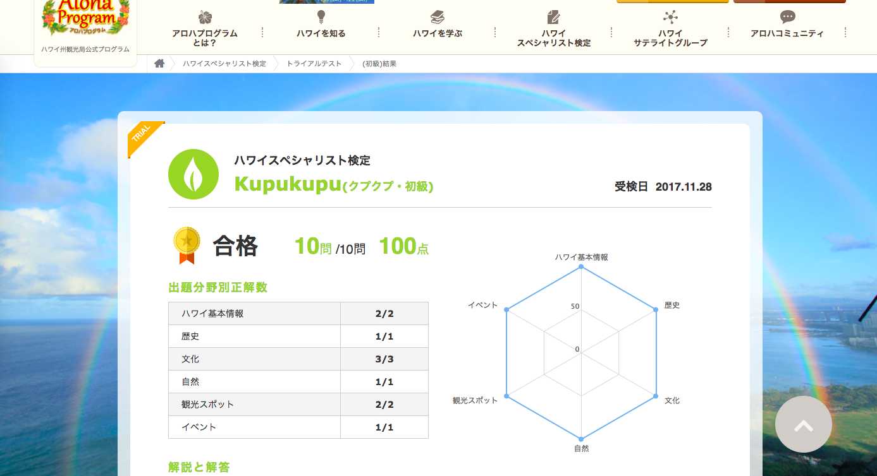Click トライアルテスト breadcrumb link

click(314, 64)
